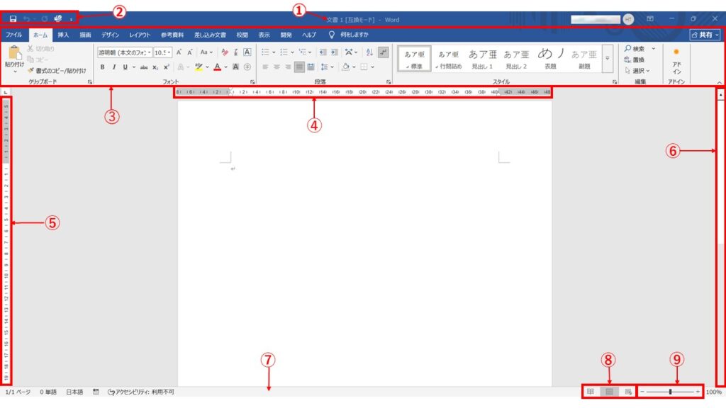The height and width of the screenshot is (408, 726).
Task: Click the Save icon in quick access toolbar
Action: [13, 18]
